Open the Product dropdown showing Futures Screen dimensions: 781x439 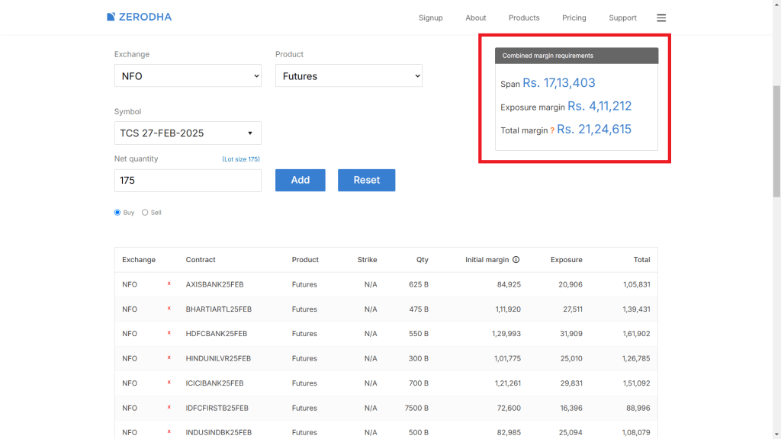click(x=349, y=76)
